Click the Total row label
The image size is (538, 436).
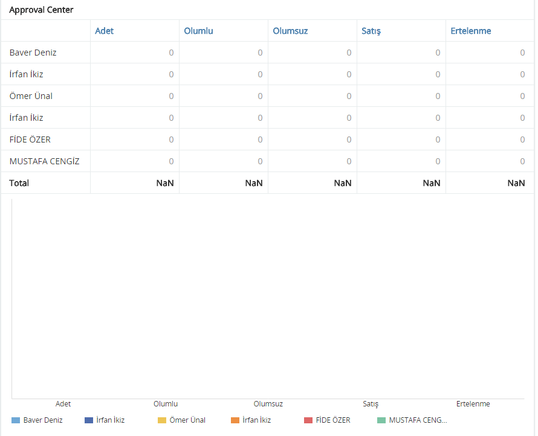click(x=19, y=183)
